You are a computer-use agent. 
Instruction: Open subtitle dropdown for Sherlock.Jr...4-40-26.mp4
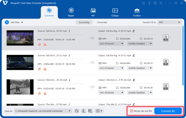[x=140, y=93]
